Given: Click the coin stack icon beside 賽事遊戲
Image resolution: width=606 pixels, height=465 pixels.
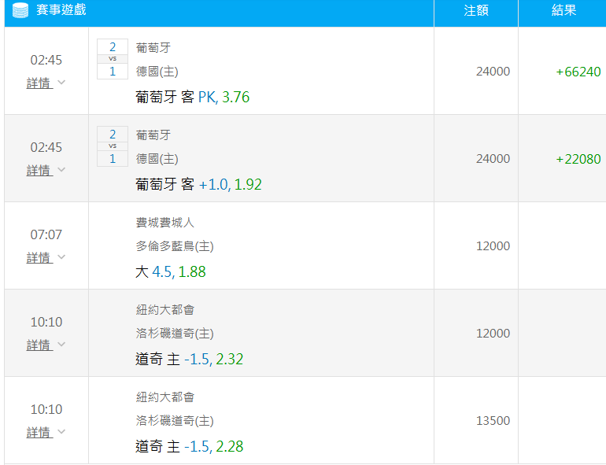Looking at the screenshot, I should point(20,10).
